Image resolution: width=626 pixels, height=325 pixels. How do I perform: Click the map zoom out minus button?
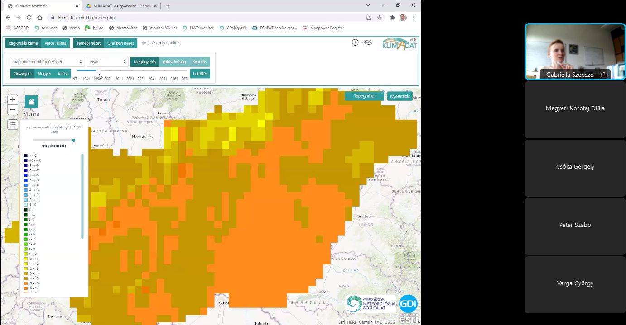(13, 110)
